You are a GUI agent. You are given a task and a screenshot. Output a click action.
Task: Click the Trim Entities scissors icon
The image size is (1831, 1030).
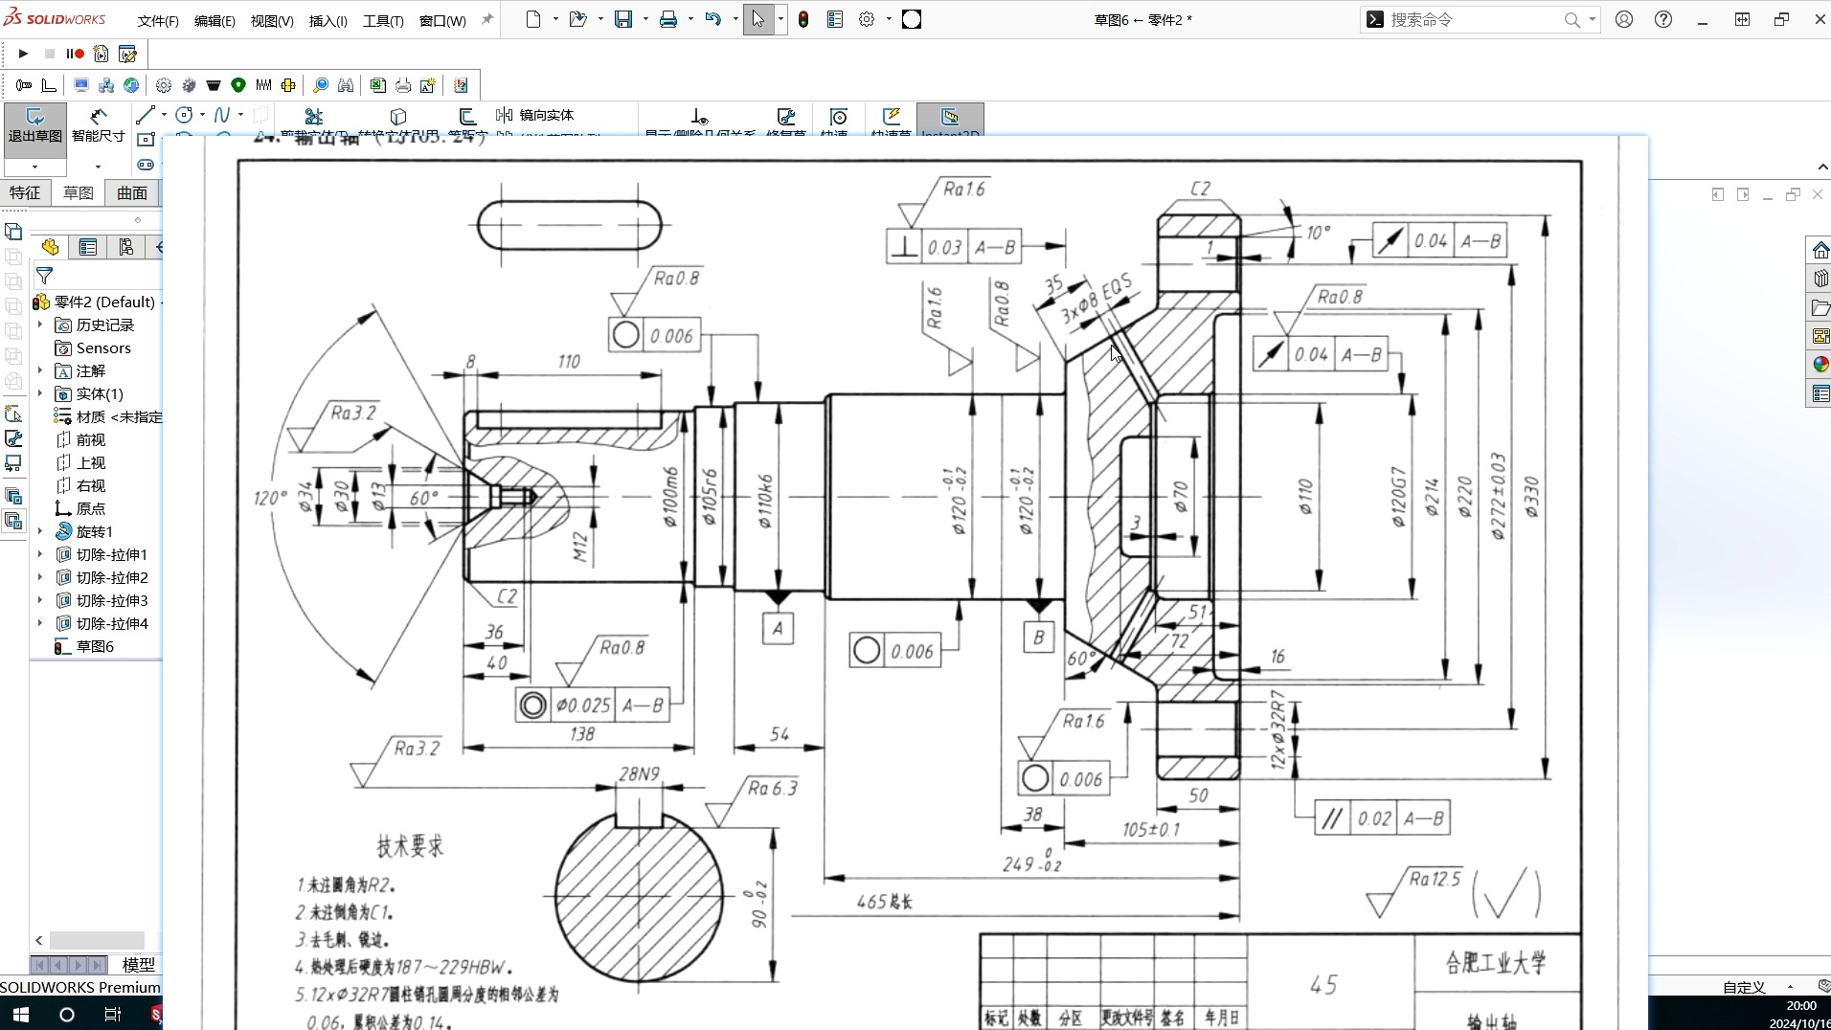click(x=313, y=116)
